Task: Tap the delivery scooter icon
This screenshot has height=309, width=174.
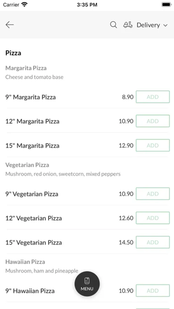Action: 128,25
